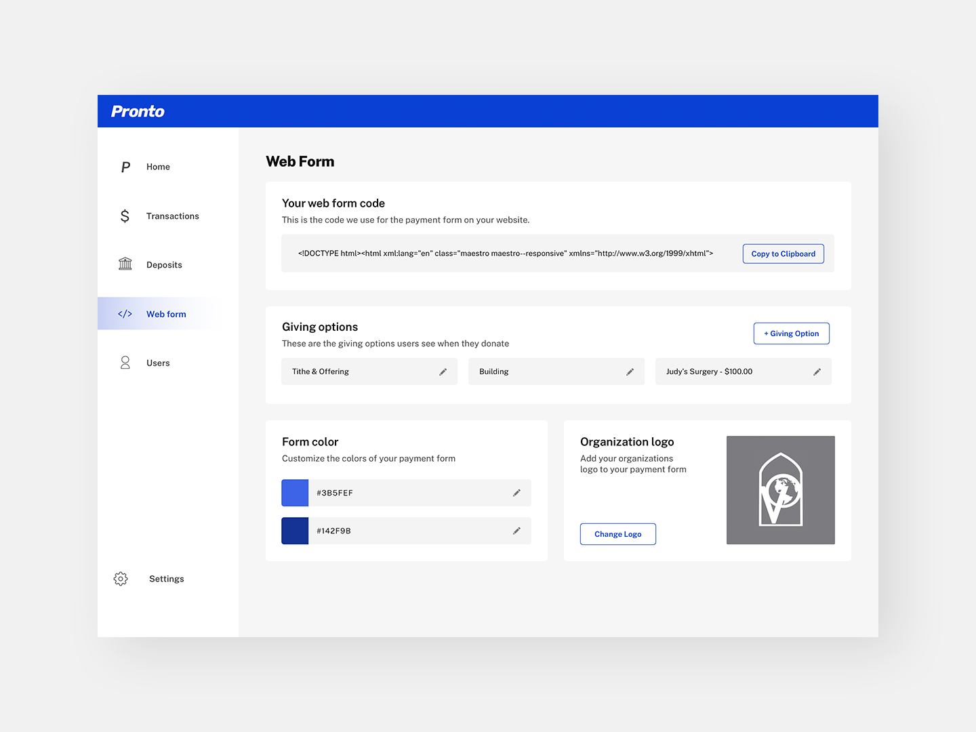
Task: Click the Giving options heading
Action: point(320,327)
